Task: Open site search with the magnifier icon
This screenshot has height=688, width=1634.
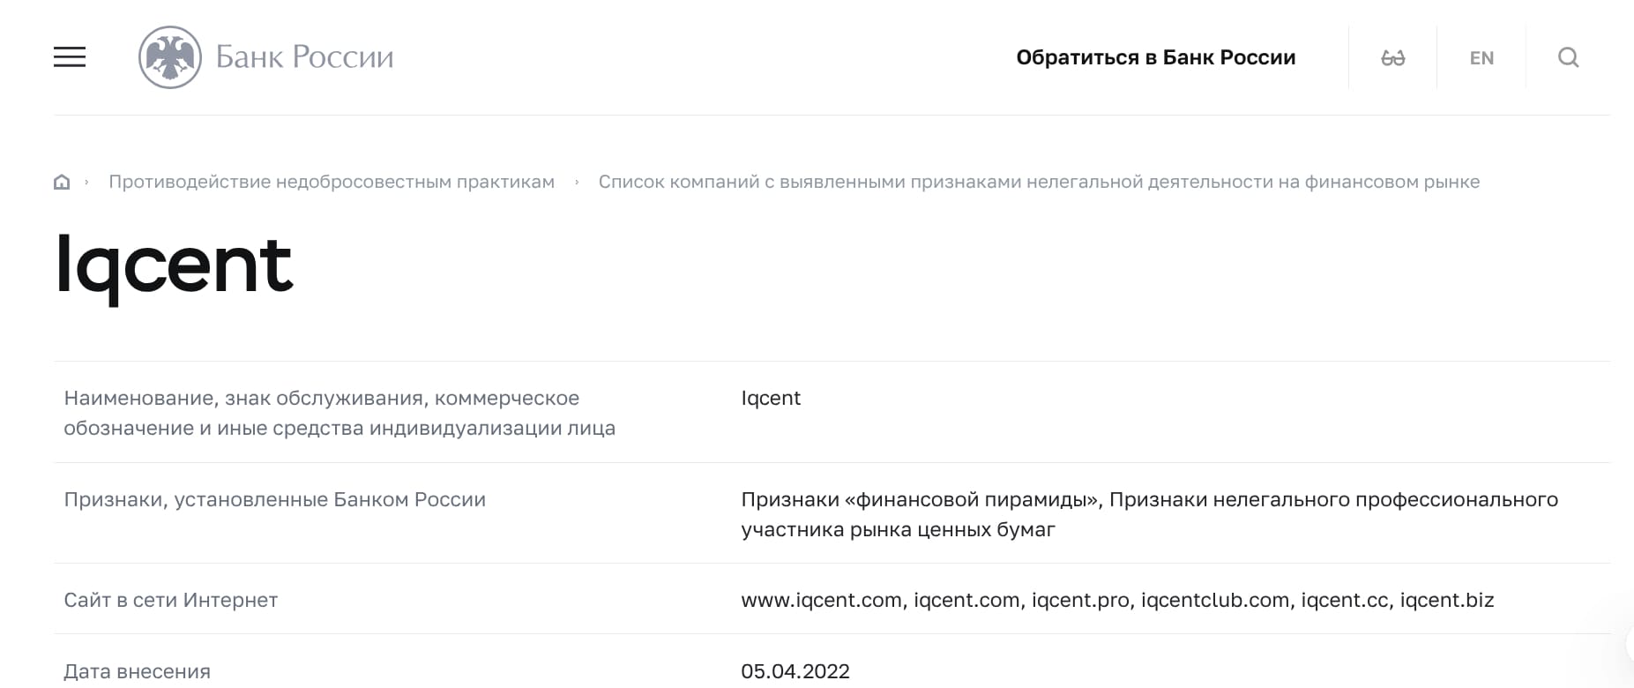Action: (1569, 57)
